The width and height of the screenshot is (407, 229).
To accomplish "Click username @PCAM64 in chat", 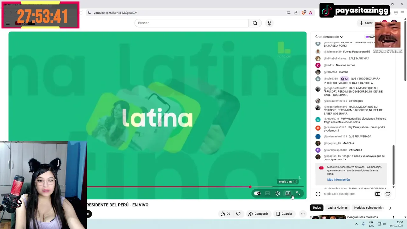I will click(330, 72).
